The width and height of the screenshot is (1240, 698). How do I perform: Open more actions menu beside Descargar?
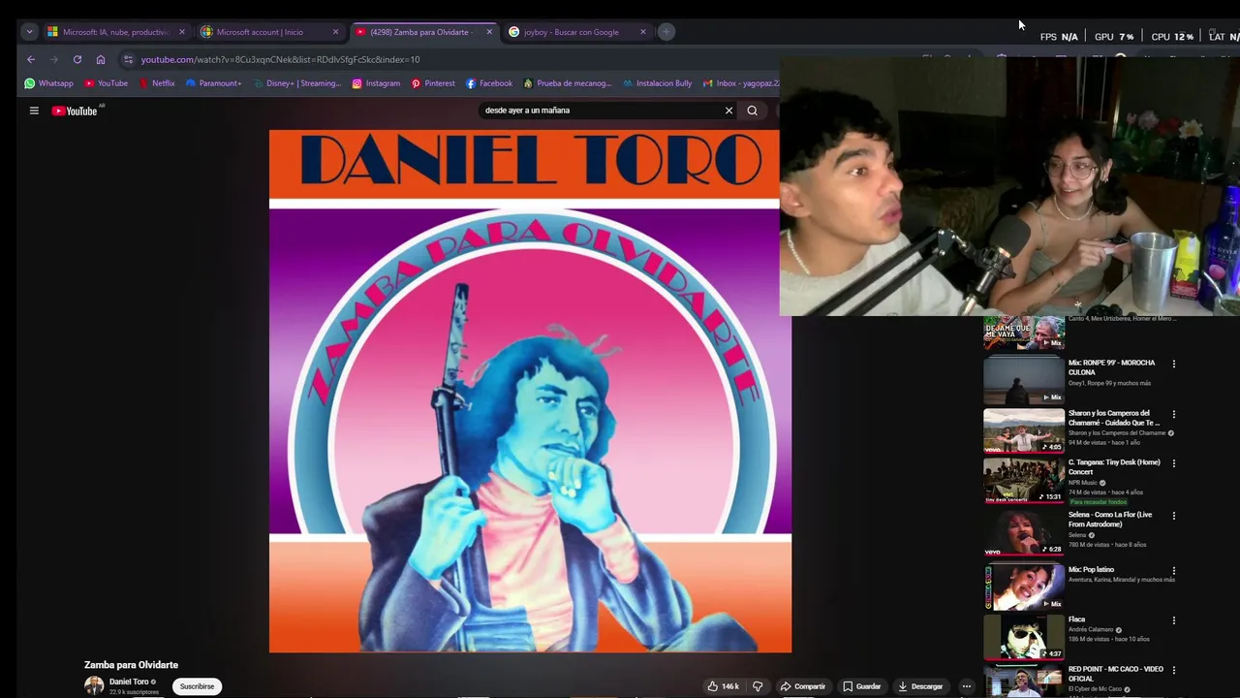coord(966,686)
